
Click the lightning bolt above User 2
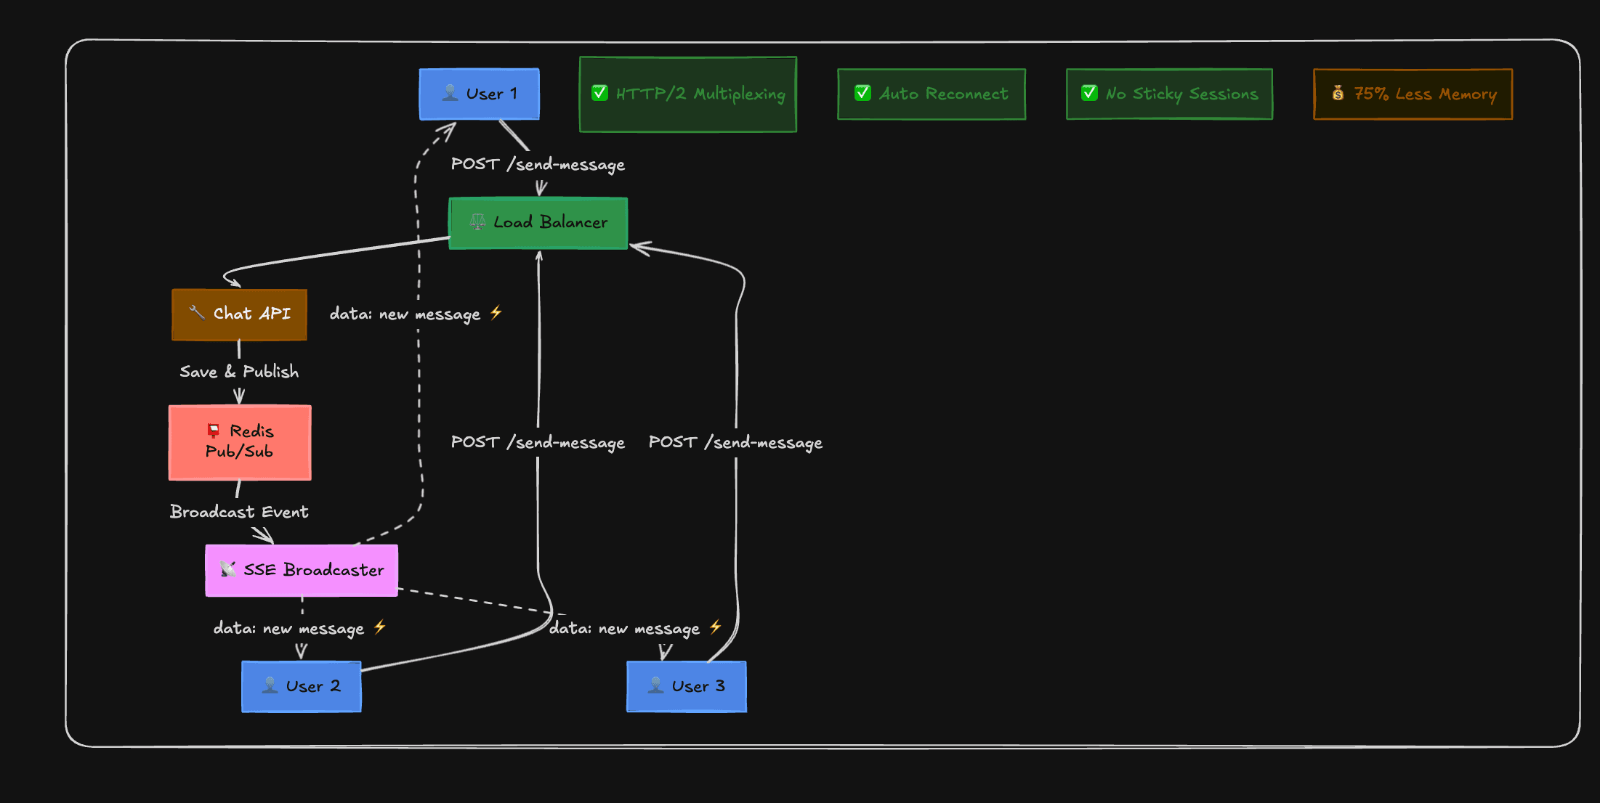[378, 627]
